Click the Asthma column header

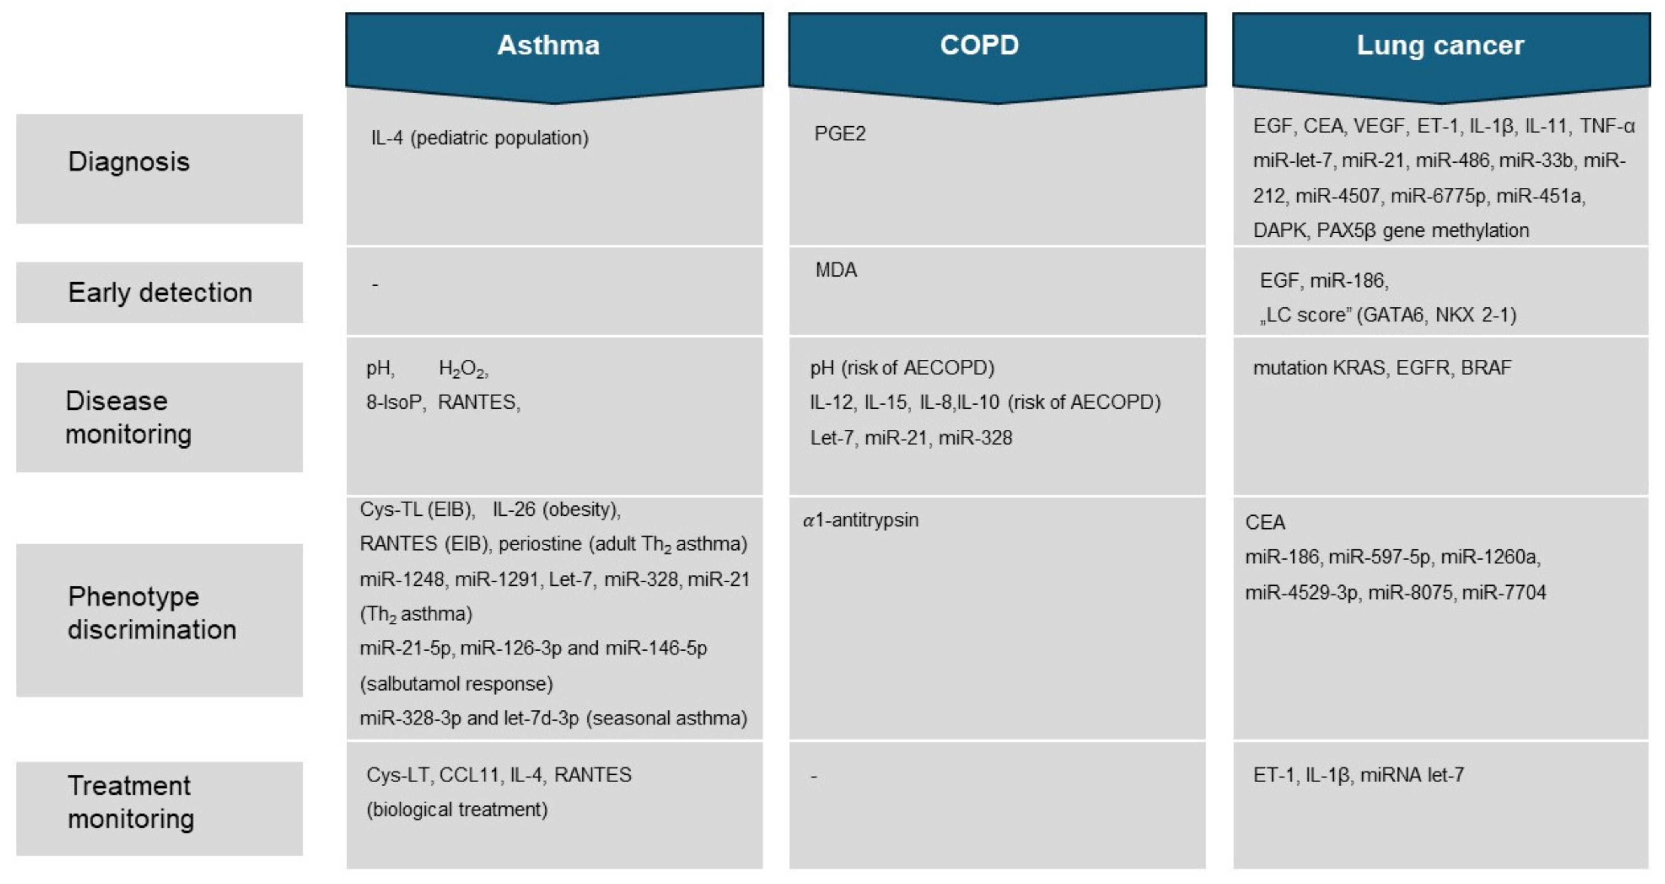(x=549, y=46)
